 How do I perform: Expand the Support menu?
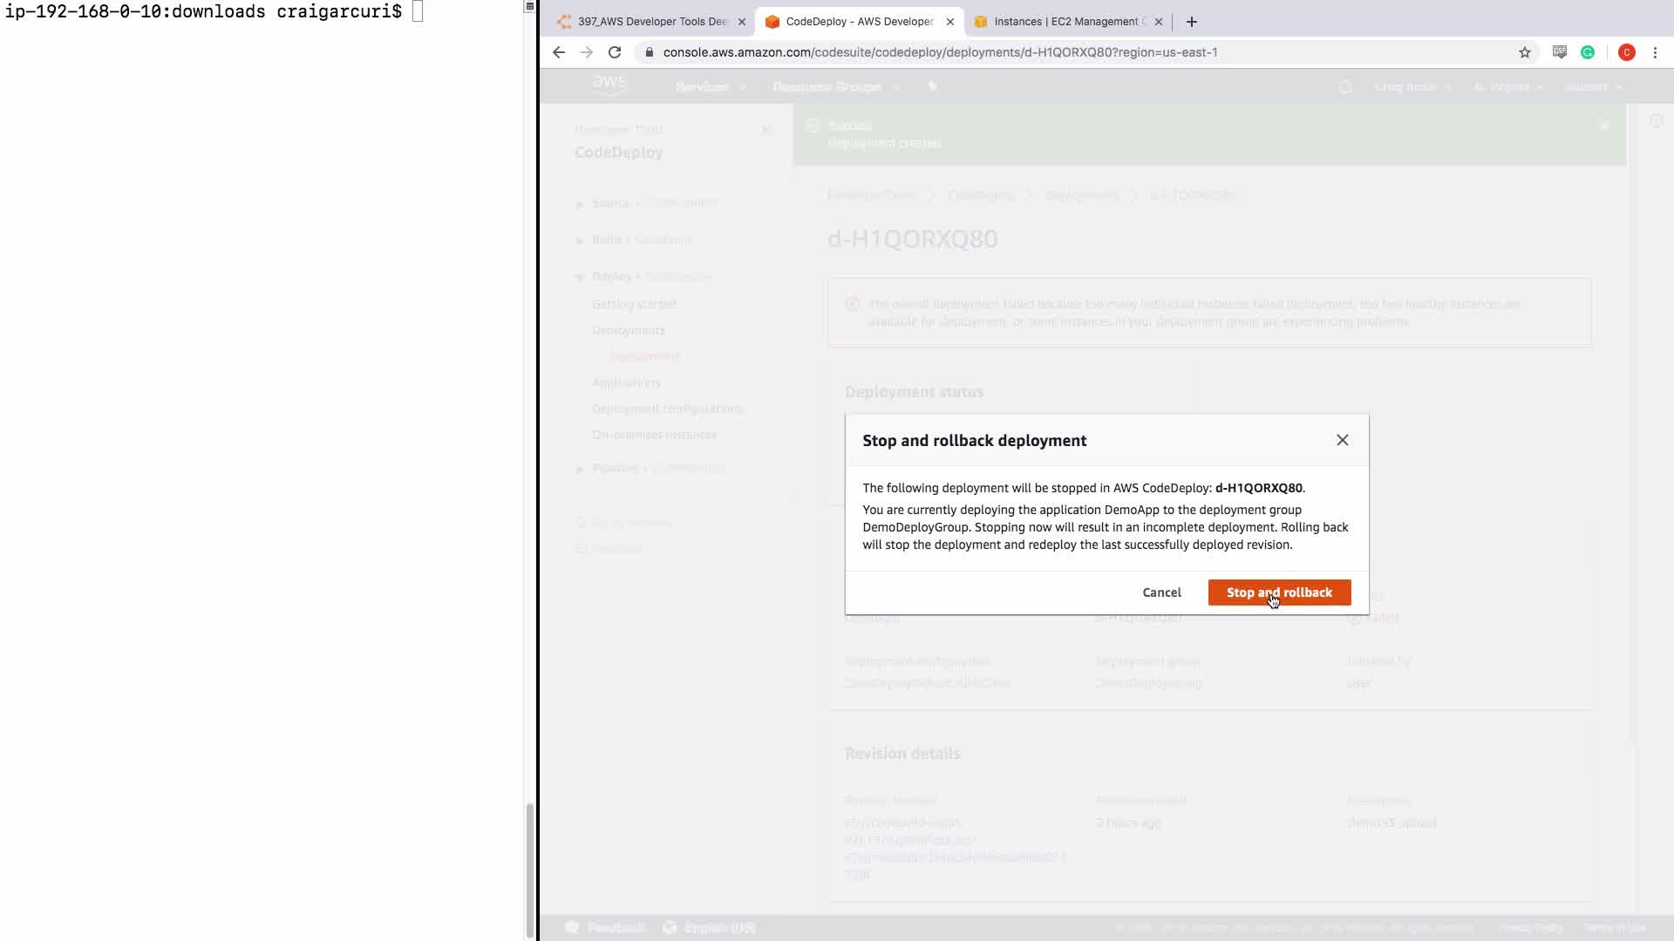[1593, 87]
